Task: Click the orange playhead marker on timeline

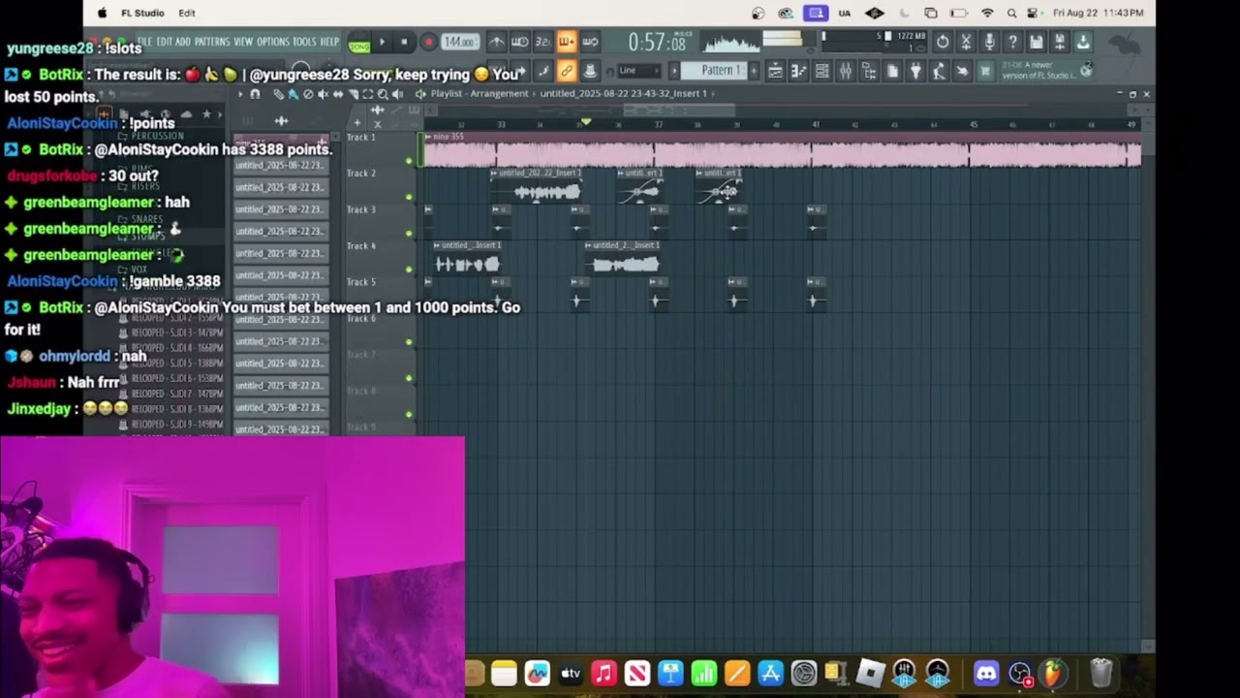Action: click(586, 121)
